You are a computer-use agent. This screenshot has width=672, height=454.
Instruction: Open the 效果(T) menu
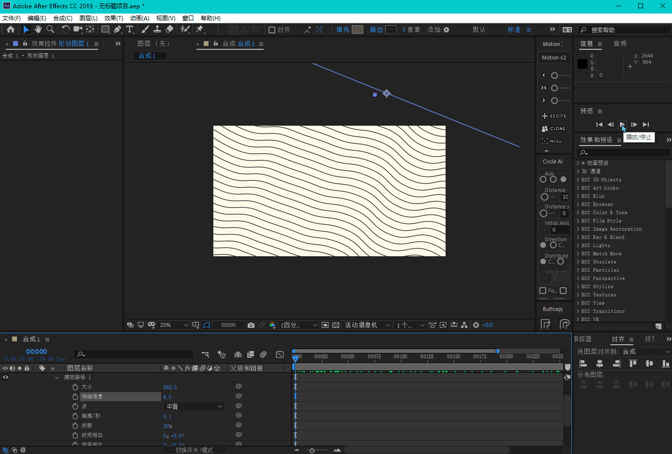(114, 18)
